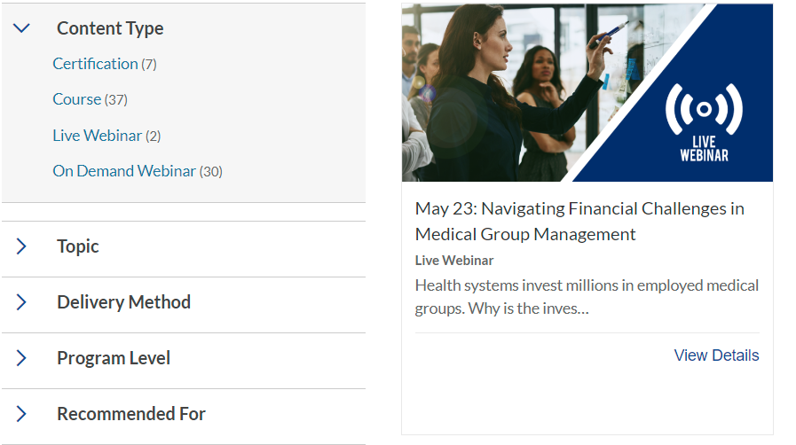Click the bold Live Webinar card label
Image resolution: width=796 pixels, height=445 pixels.
[454, 261]
